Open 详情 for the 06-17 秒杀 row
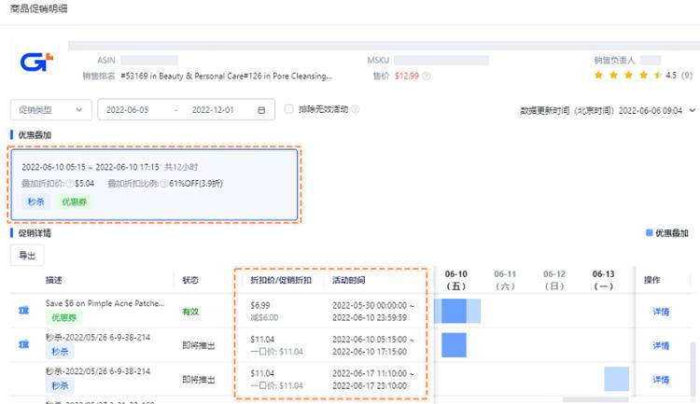 pos(660,380)
